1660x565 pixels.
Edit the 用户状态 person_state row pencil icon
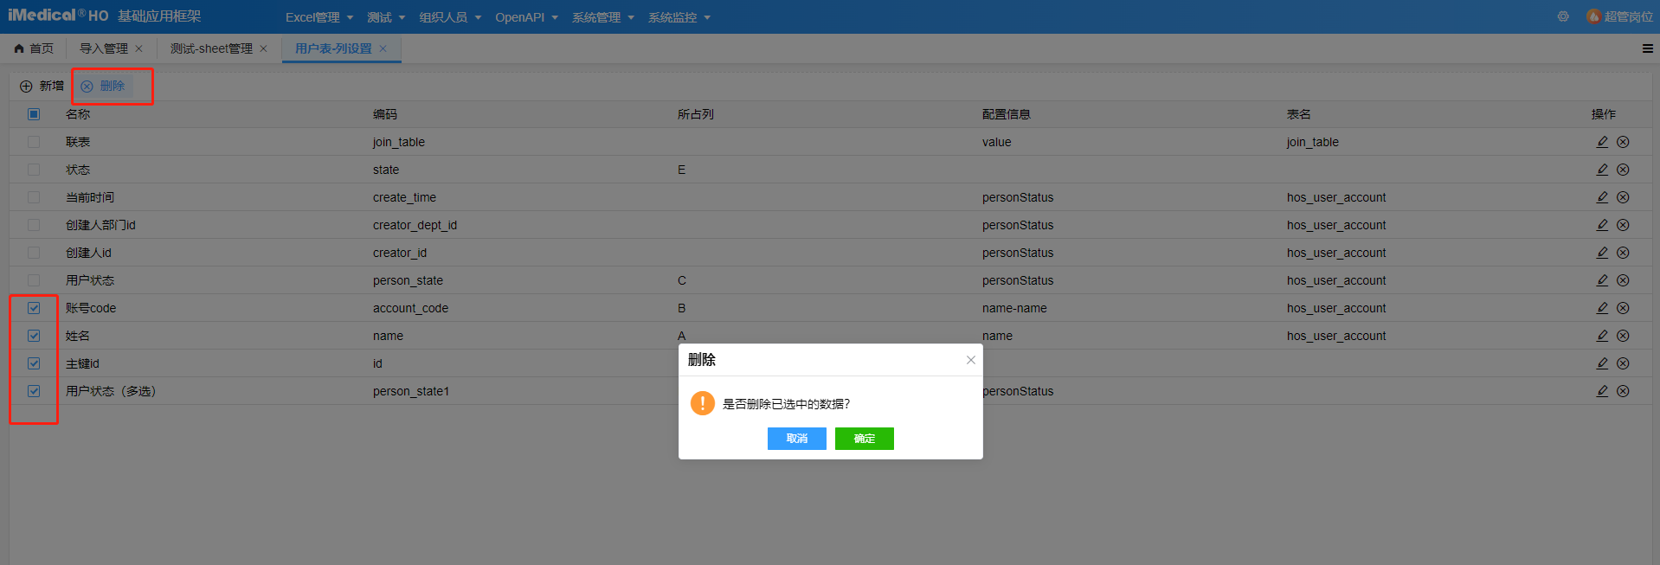click(1602, 280)
